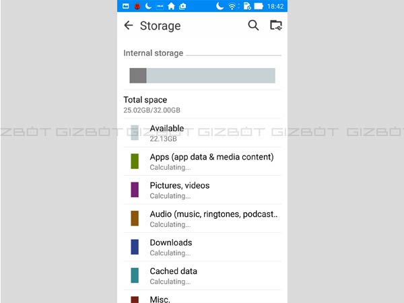Select Audio (music, ringtones, podcasts) entry
Image resolution: width=404 pixels, height=303 pixels.
point(213,219)
